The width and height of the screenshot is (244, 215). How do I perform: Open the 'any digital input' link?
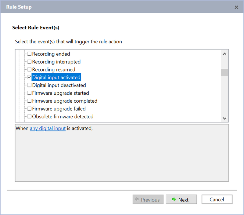[x=48, y=129]
